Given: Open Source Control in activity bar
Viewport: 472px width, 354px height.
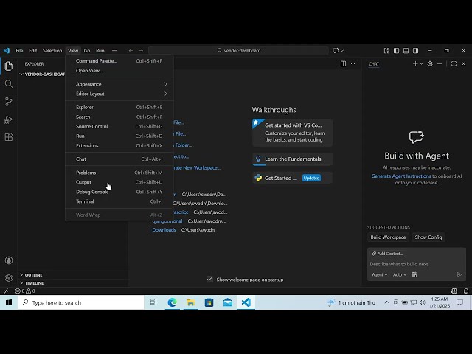Looking at the screenshot, I should 9,102.
